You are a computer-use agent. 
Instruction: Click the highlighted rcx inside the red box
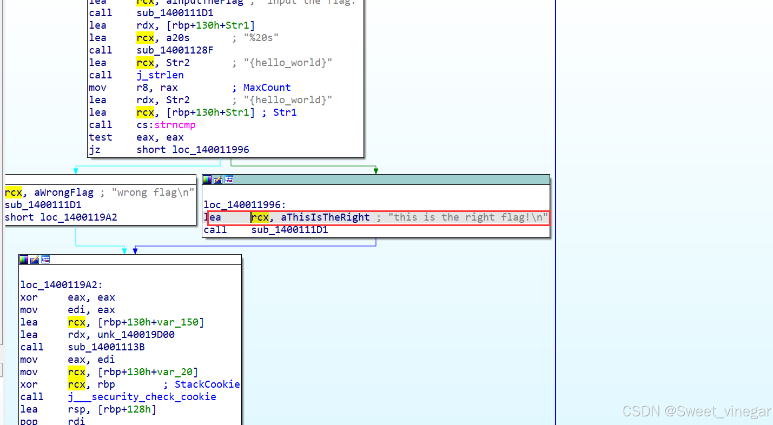(260, 217)
